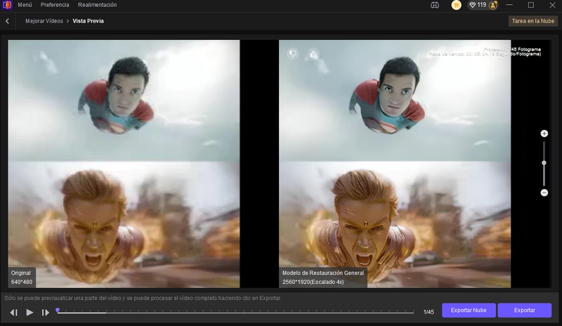Screen dimensions: 562x326
Task: Click the 1/45 frame counter
Action: pos(429,312)
